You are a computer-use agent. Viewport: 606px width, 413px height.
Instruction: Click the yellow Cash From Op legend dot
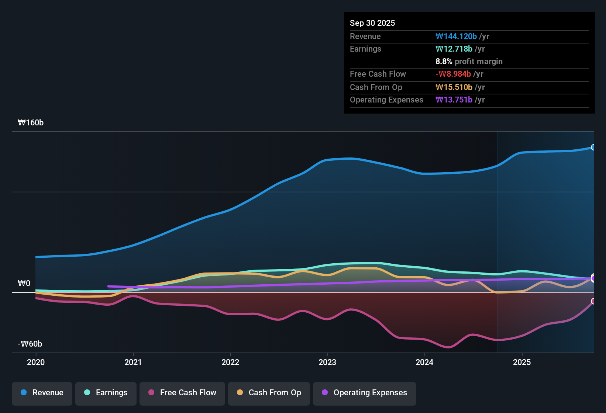point(240,393)
